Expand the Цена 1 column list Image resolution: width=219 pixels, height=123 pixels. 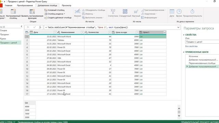click(165, 32)
